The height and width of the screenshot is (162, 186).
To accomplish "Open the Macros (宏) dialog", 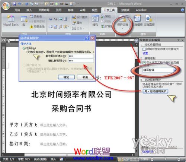I will coord(24,21).
